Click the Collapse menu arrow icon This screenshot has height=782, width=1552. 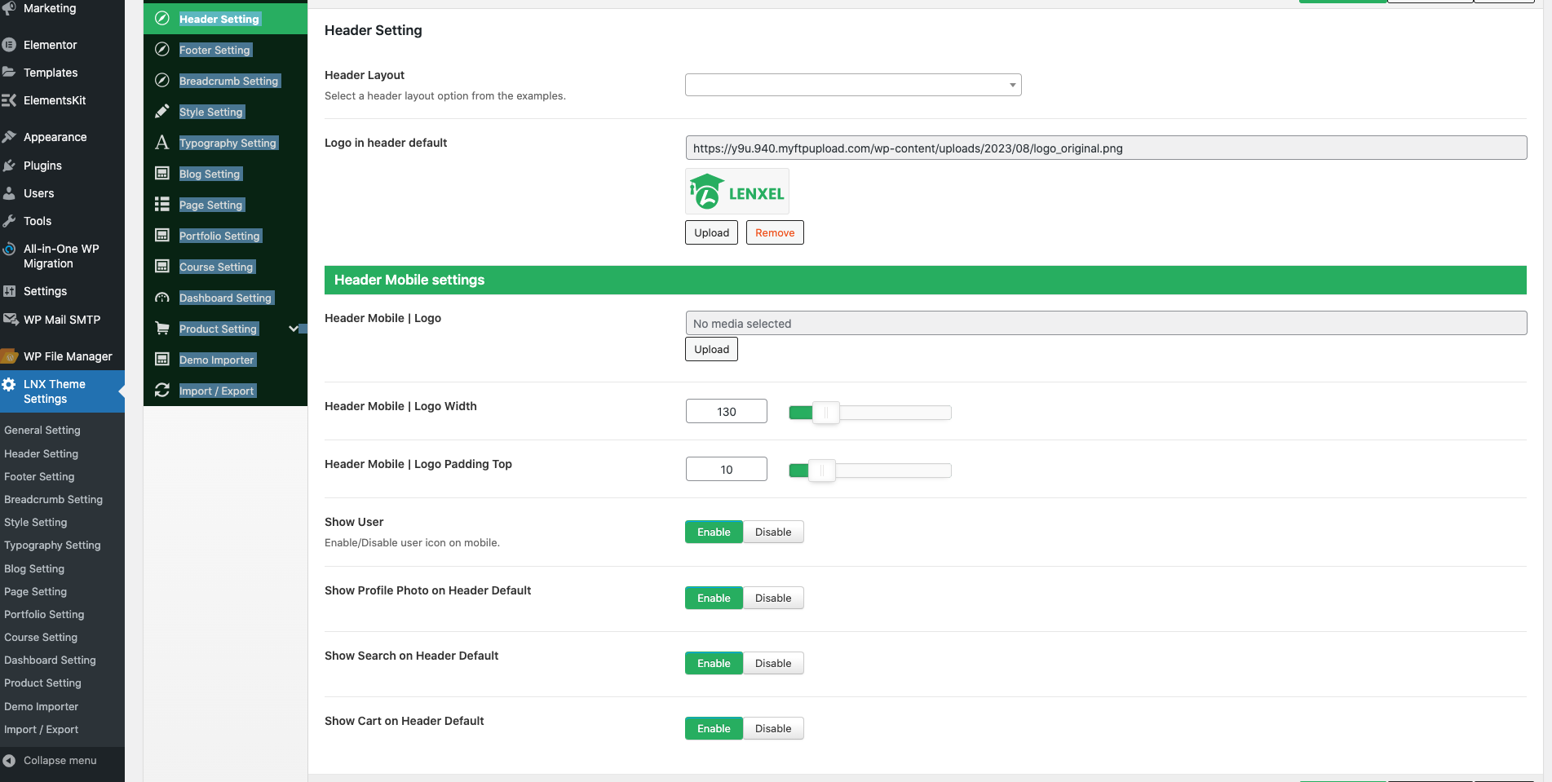pyautogui.click(x=9, y=761)
